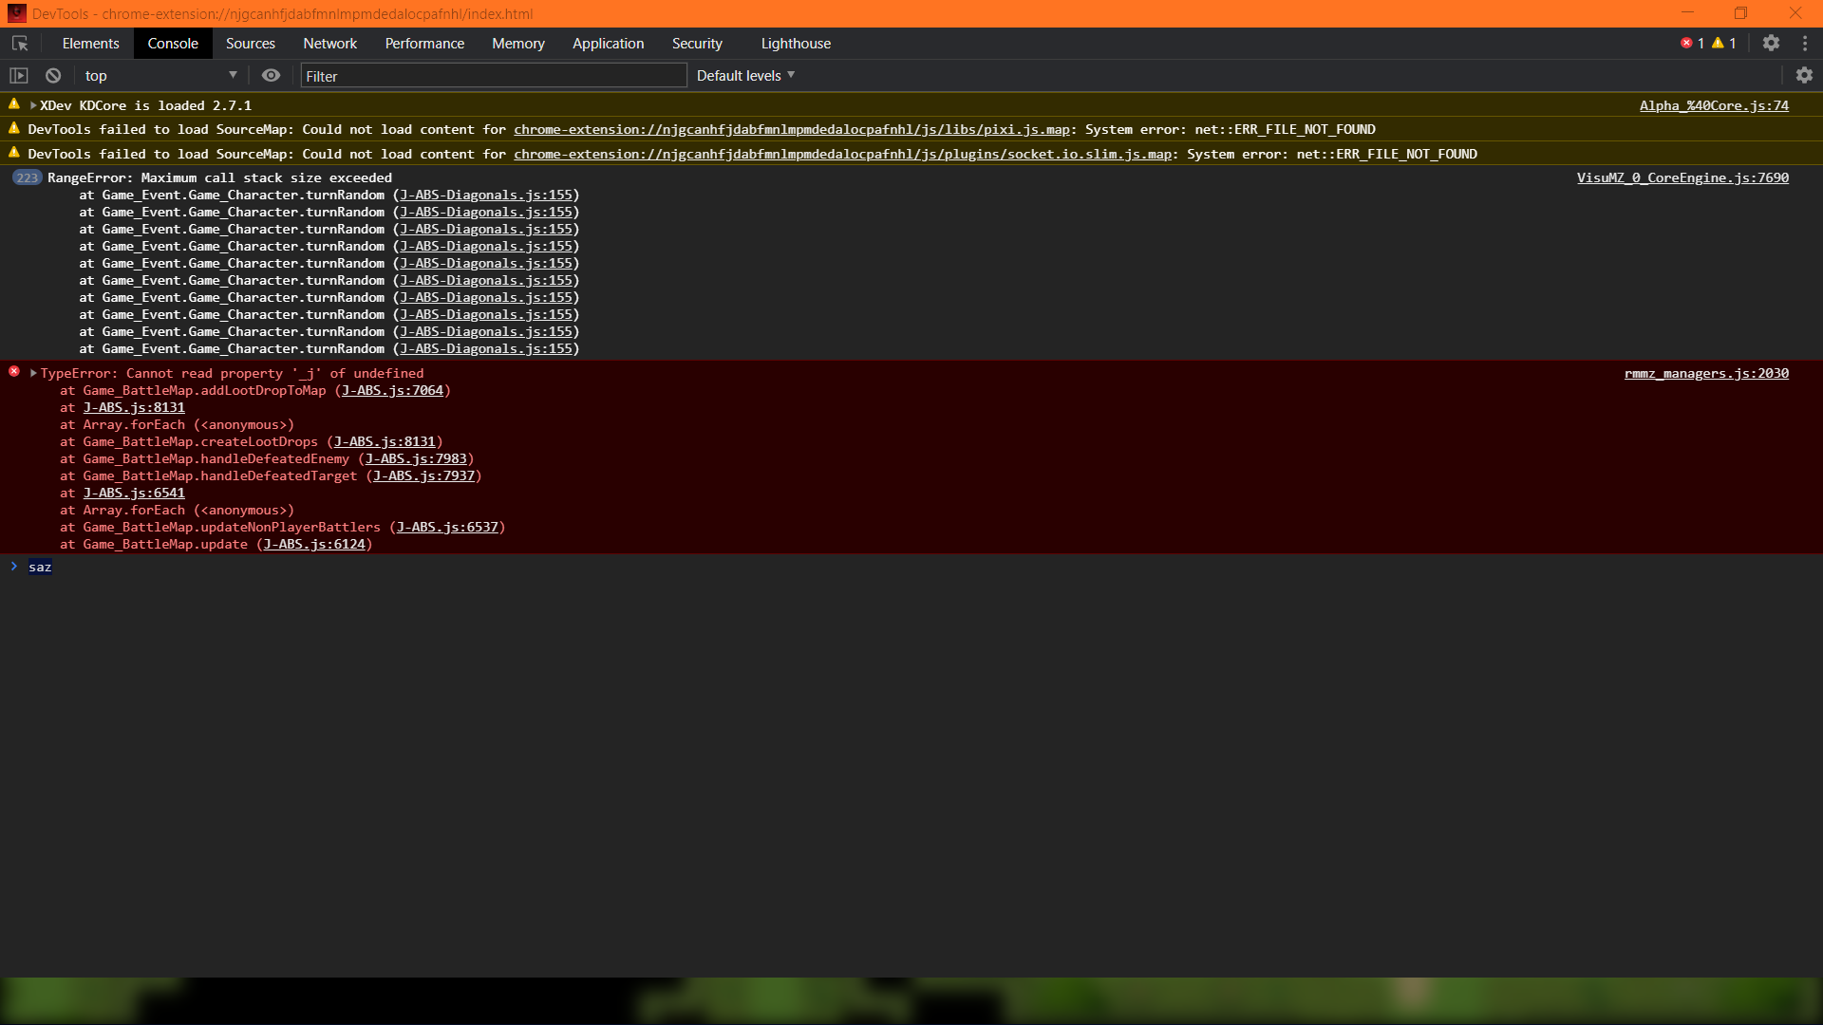
Task: Open the three-dot customize DevTools menu
Action: click(1805, 44)
